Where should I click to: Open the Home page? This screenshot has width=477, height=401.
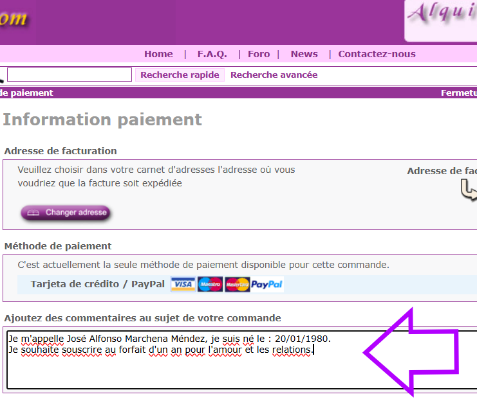(158, 54)
